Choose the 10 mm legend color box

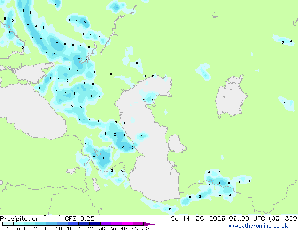click(62, 224)
